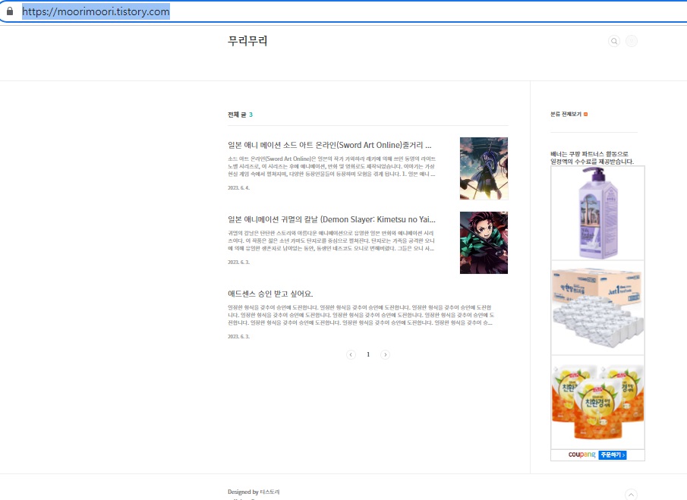Click the 2023. 6. 4. post date
The height and width of the screenshot is (500, 687).
(x=238, y=188)
